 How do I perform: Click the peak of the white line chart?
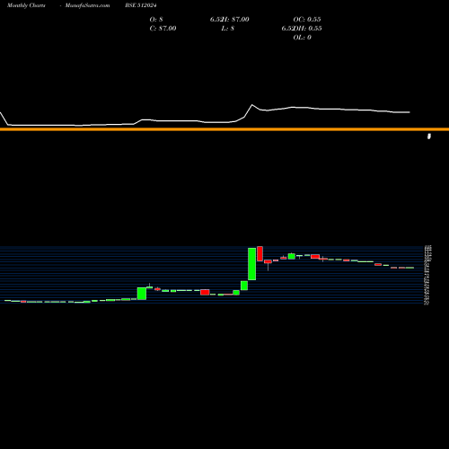(252, 105)
